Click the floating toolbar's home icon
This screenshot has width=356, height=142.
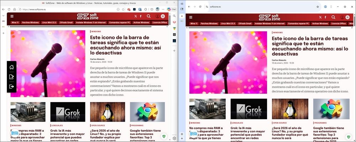click(12, 67)
